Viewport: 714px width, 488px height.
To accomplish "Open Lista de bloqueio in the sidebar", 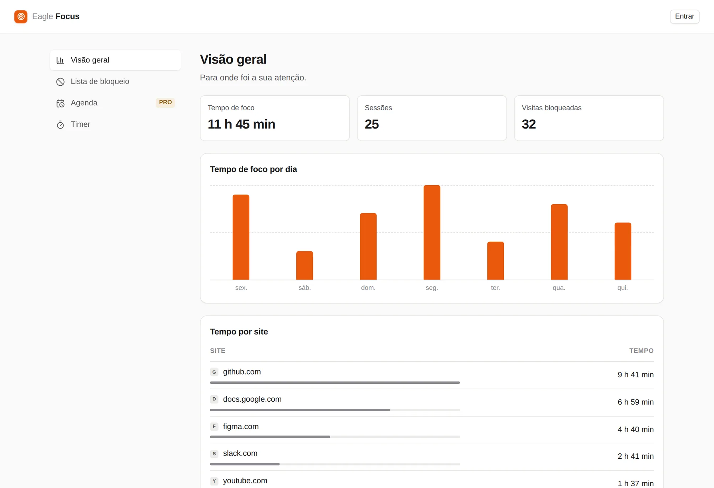I will [x=115, y=81].
